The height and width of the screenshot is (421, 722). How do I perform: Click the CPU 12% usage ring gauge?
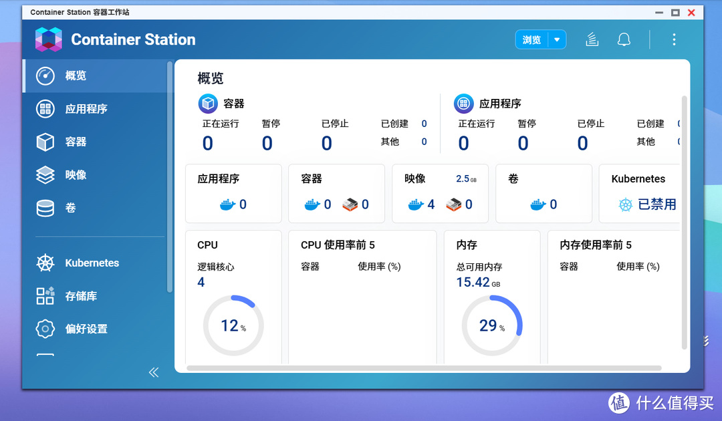[233, 325]
